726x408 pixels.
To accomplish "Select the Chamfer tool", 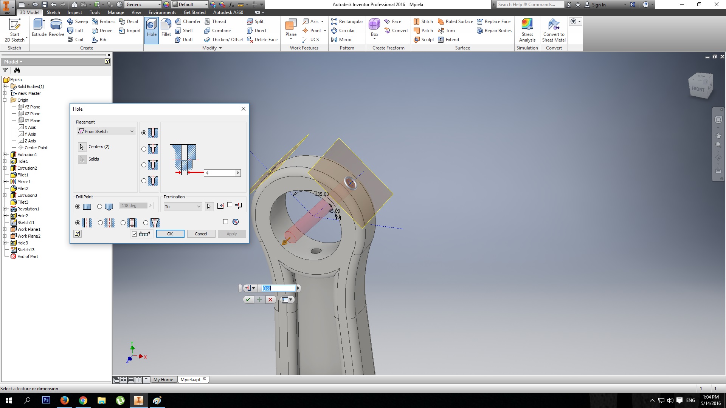I will [x=188, y=22].
